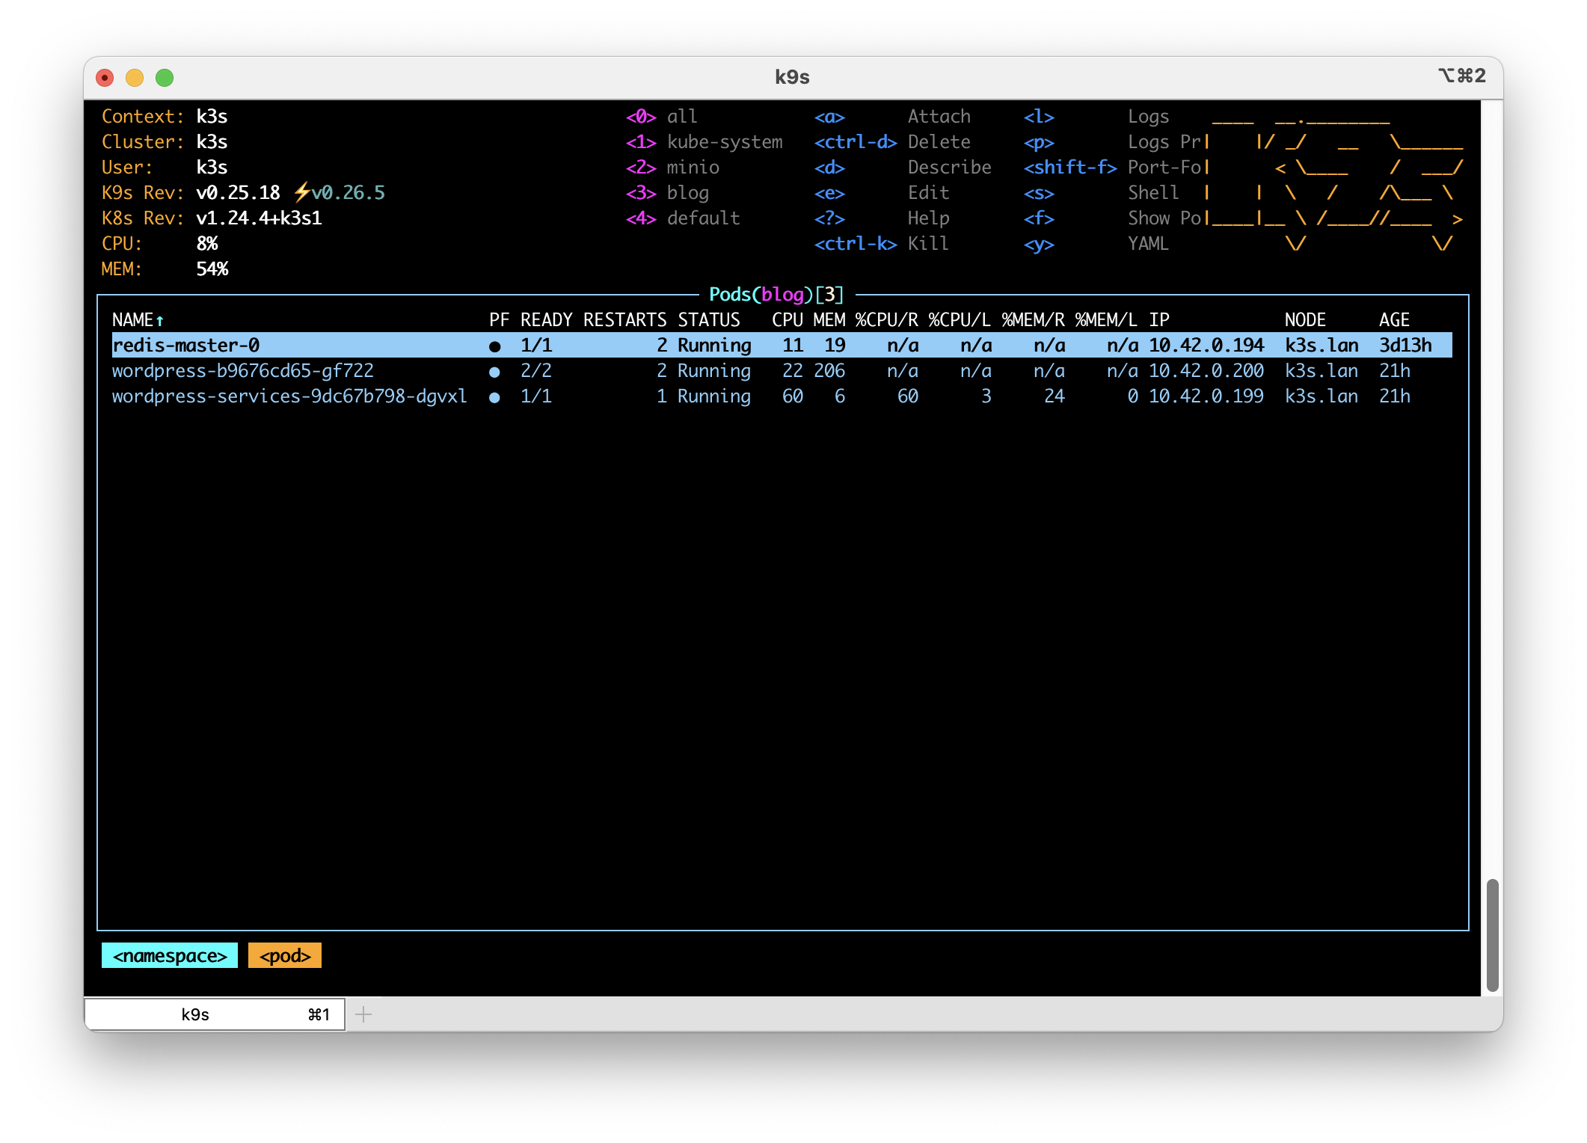The width and height of the screenshot is (1587, 1143).
Task: Click the <2> minio namespace shortcut
Action: click(x=672, y=167)
